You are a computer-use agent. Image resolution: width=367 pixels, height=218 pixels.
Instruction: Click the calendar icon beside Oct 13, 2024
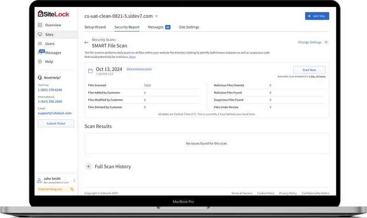(x=90, y=71)
